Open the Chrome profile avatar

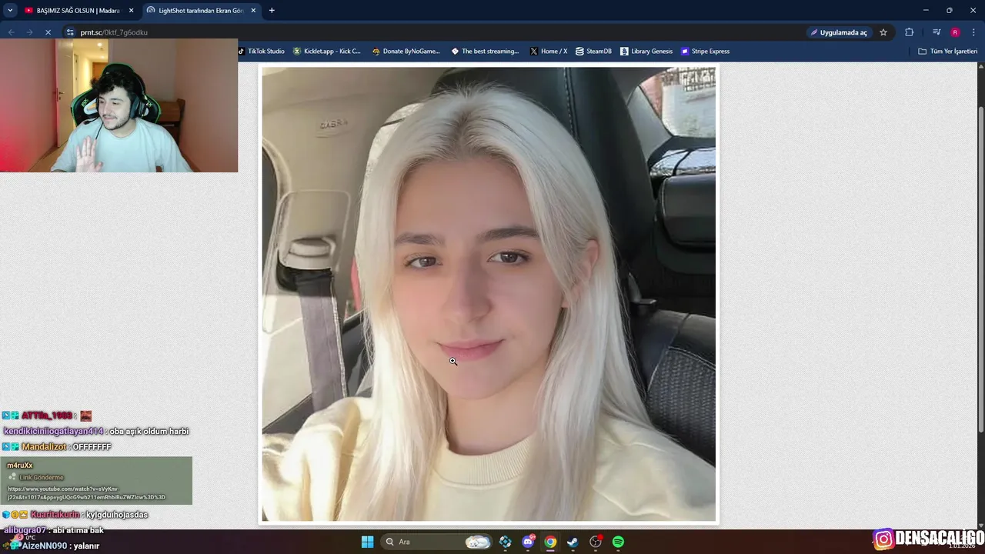tap(955, 32)
